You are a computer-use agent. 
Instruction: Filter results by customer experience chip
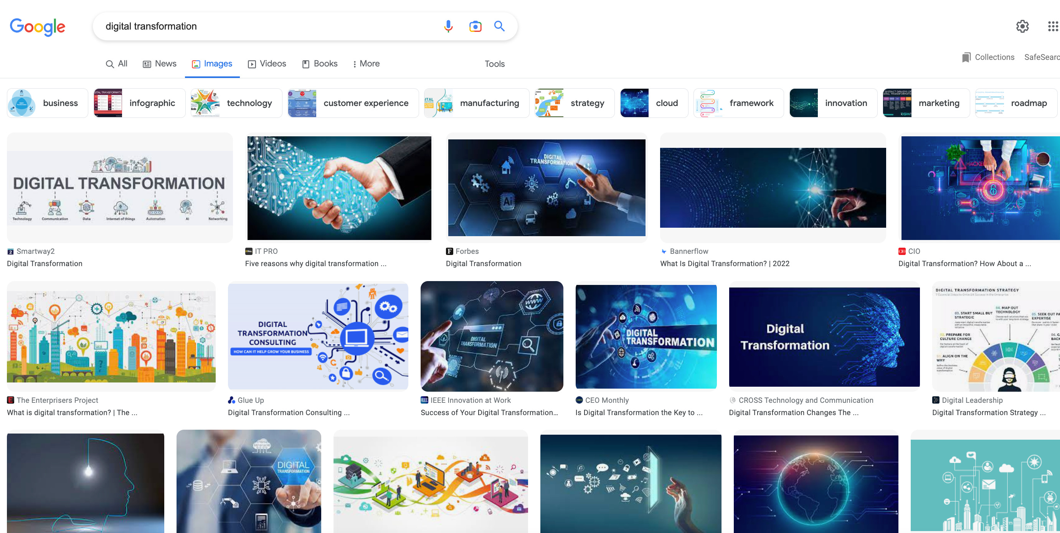pos(353,103)
